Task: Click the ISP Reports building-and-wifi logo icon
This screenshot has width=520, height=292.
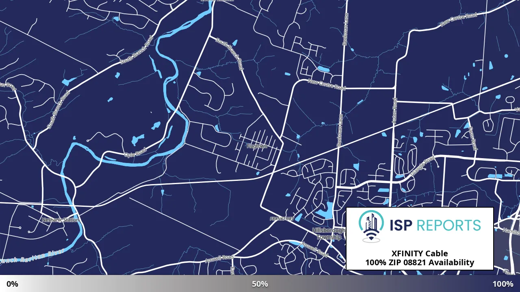Action: [371, 226]
